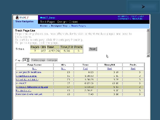Click the A böngészők beállítása page row
The width and height of the screenshot is (160, 120).
(80, 72)
